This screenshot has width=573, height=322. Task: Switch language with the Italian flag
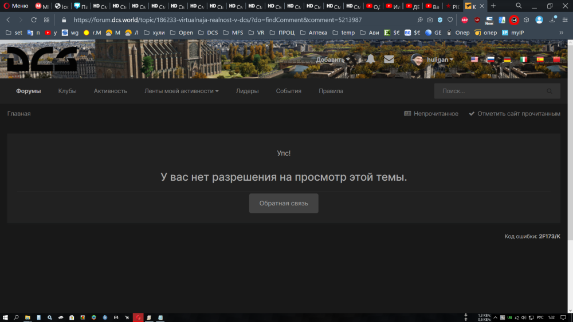pos(524,59)
